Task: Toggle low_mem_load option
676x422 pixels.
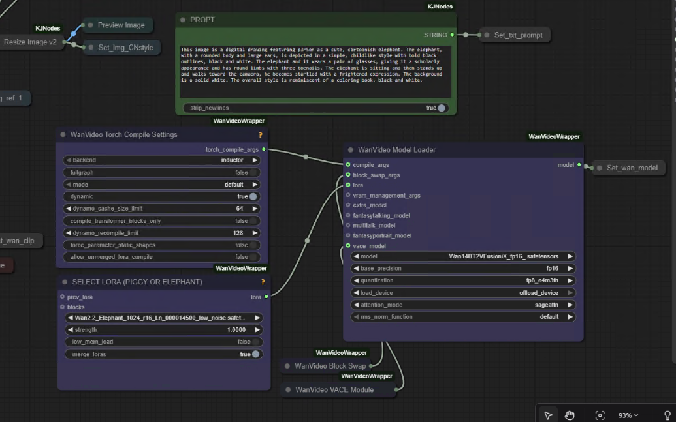Action: [x=164, y=342]
